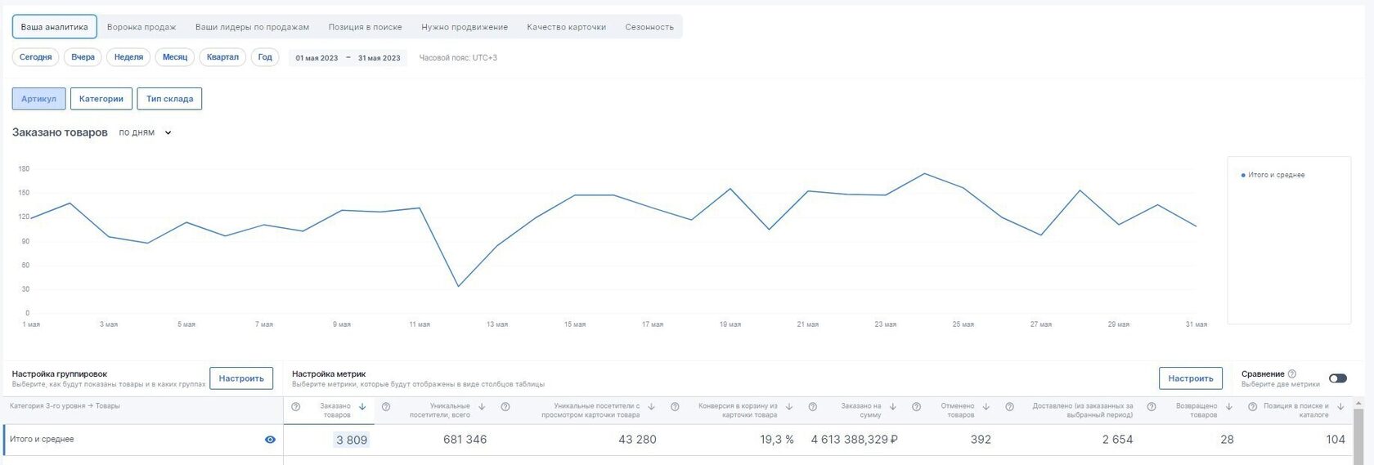The width and height of the screenshot is (1374, 465).
Task: Switch to 'Нужно продвижение' tab
Action: 465,27
